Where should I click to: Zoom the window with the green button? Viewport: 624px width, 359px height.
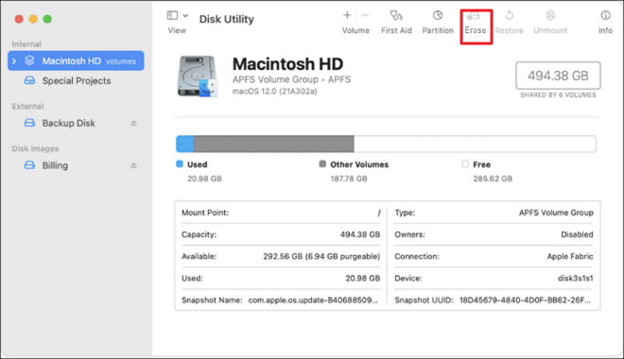[47, 19]
